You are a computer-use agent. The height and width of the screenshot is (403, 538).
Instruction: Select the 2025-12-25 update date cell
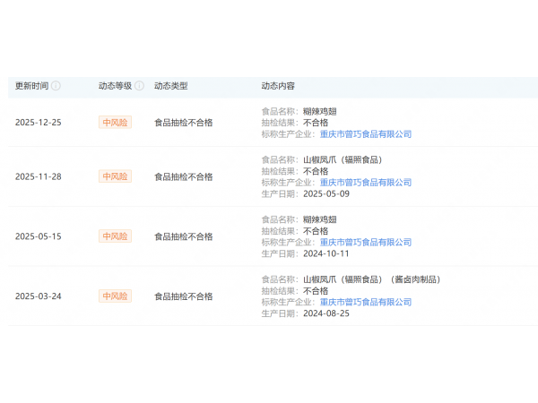(x=39, y=123)
